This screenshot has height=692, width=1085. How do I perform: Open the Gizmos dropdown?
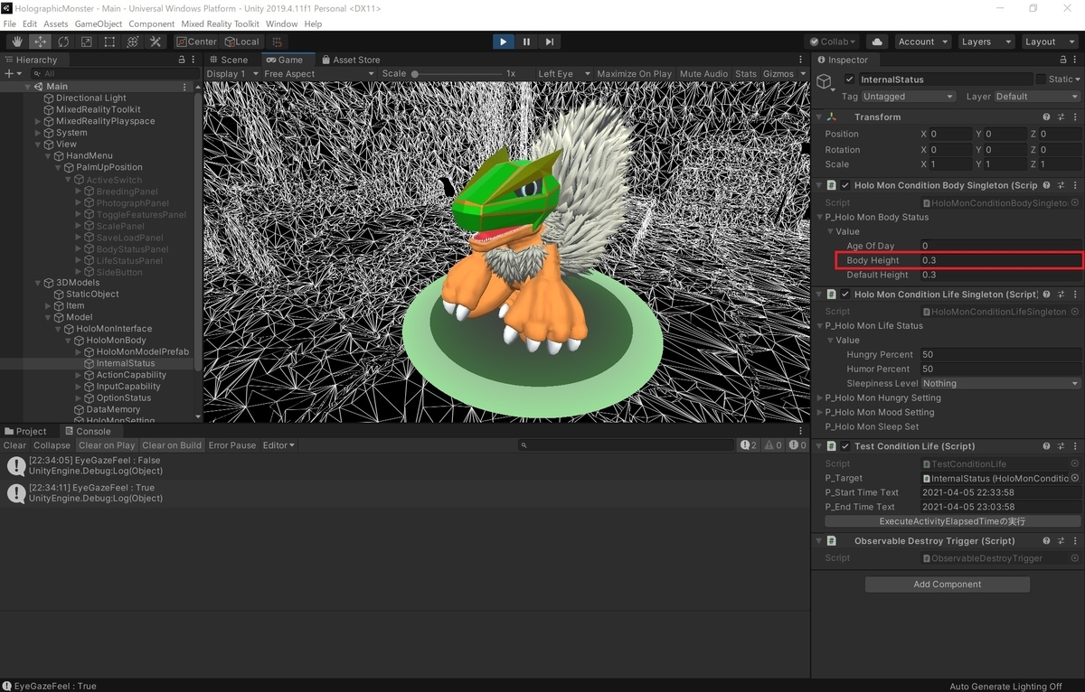(783, 74)
